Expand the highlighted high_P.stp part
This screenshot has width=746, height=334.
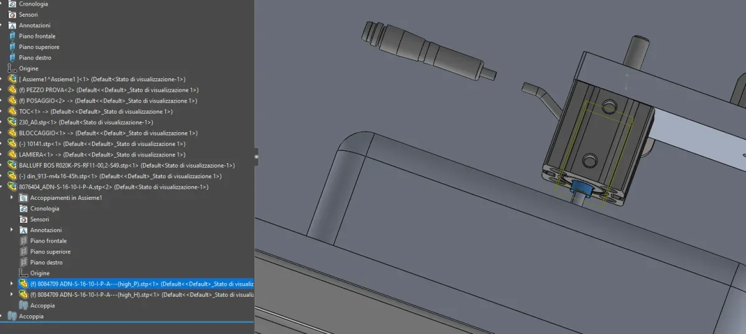12,284
